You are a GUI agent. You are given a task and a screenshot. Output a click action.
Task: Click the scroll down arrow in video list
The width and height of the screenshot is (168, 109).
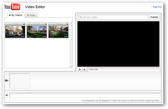click(x=71, y=66)
